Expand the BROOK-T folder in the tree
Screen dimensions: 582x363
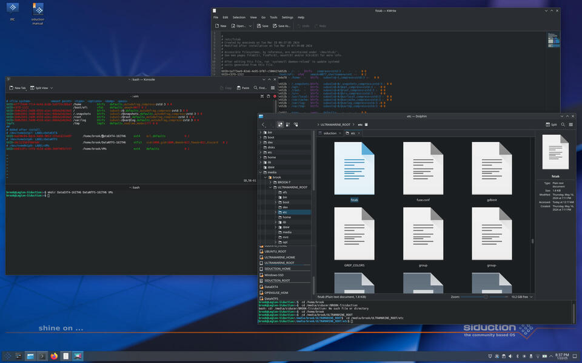(x=270, y=182)
